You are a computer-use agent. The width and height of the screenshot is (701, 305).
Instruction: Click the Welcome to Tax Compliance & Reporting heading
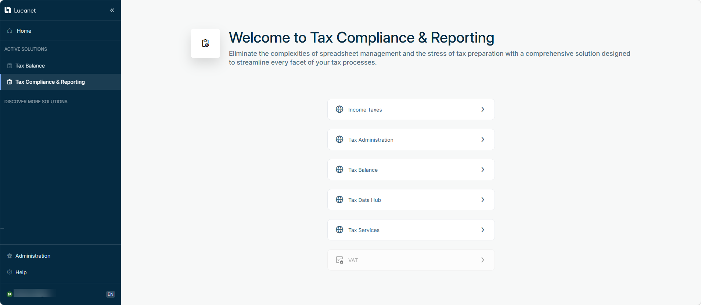[x=362, y=37]
